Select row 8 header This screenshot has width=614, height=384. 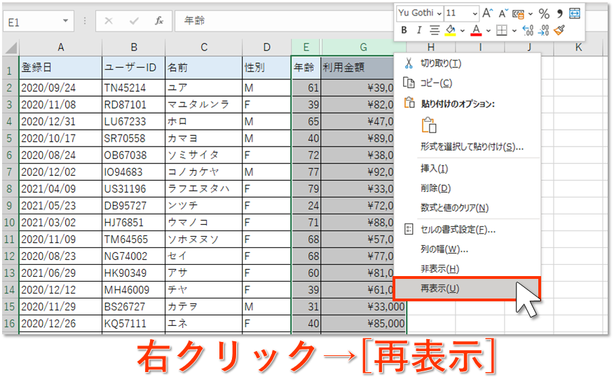click(x=9, y=189)
